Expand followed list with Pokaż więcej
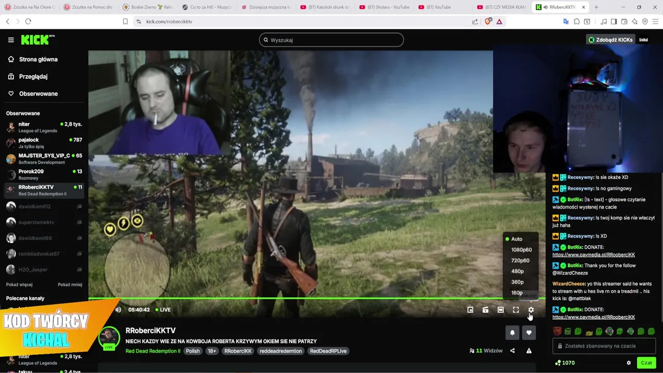The height and width of the screenshot is (373, 663). pos(19,284)
